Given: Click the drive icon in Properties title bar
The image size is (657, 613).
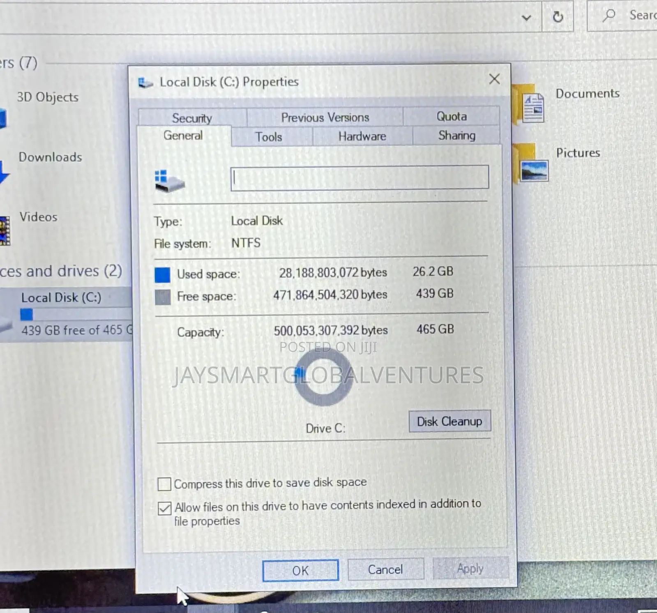Looking at the screenshot, I should point(145,83).
